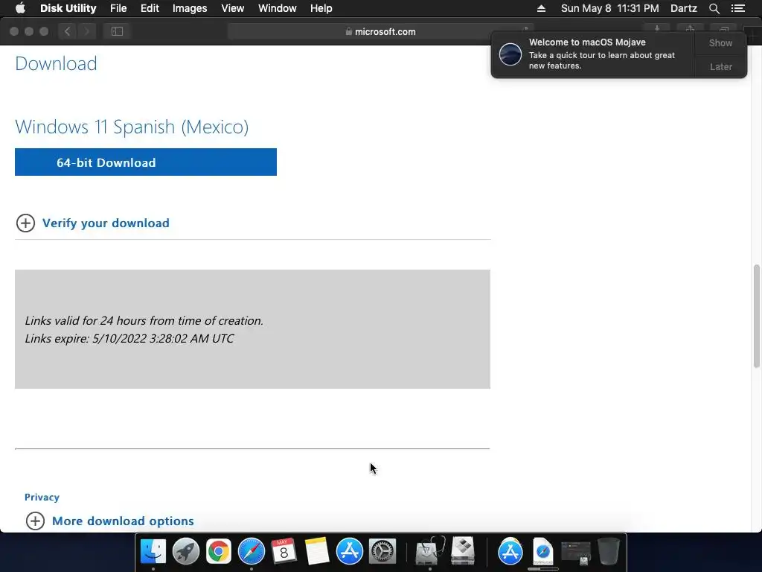
Task: Click the Links expire date text
Action: point(129,339)
